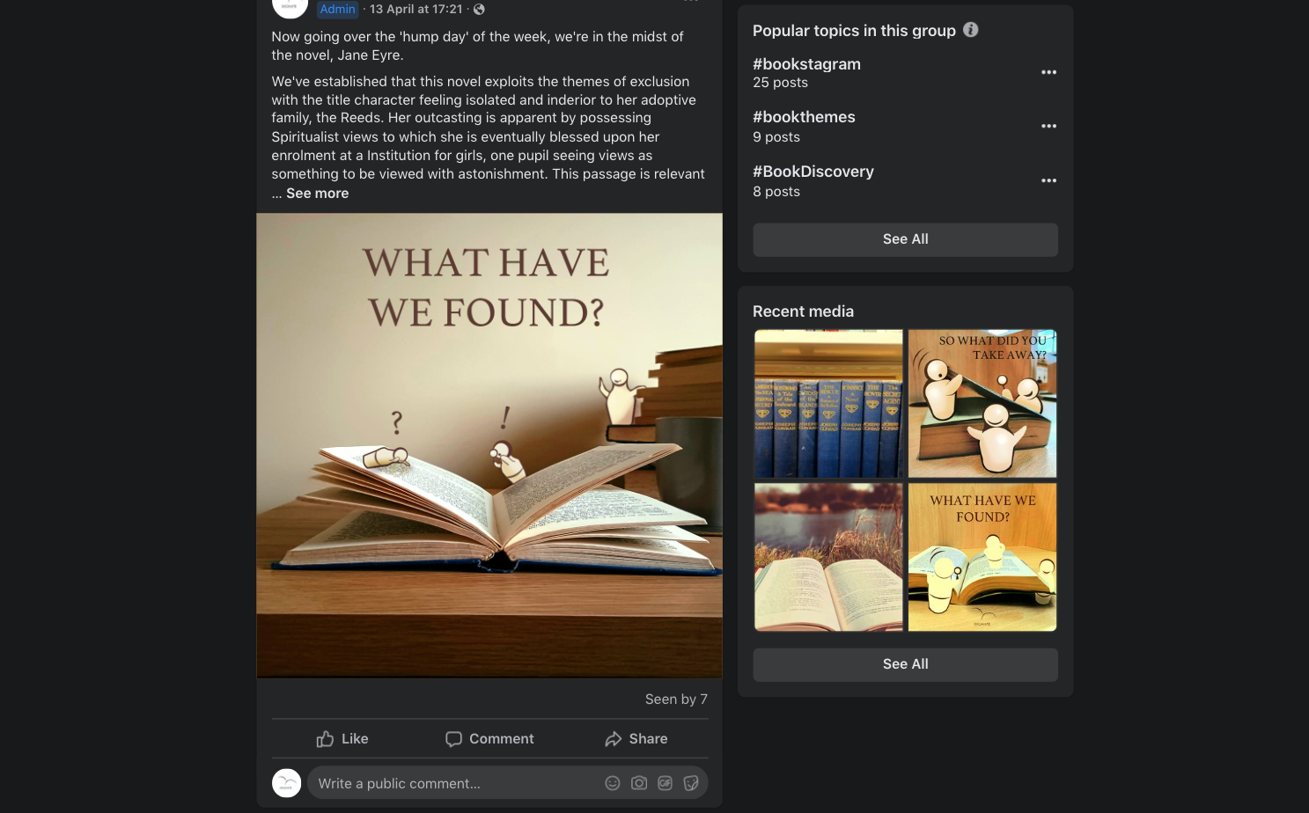
Task: Click See All under Popular topics
Action: pos(905,239)
